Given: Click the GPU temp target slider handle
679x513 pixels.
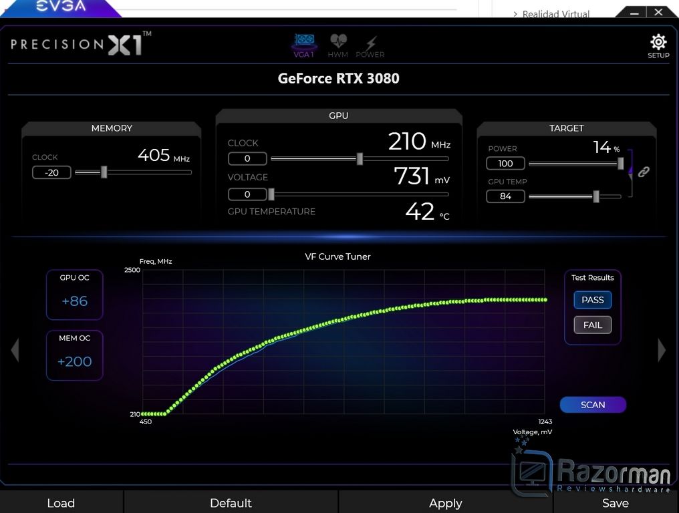Looking at the screenshot, I should pos(596,196).
